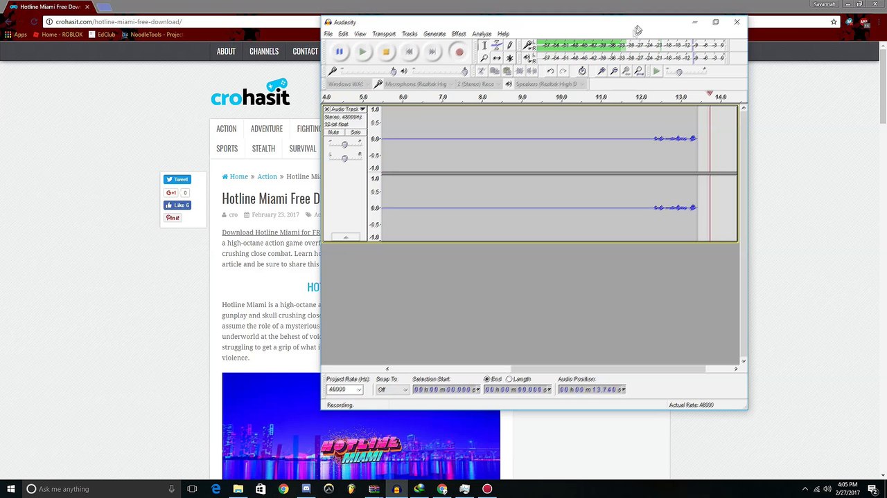Click the Copy edit icon
Viewport: 887px width, 498px height.
(494, 71)
